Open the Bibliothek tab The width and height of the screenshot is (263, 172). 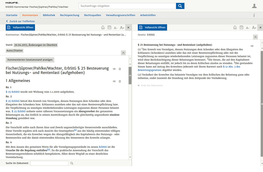(x=49, y=15)
